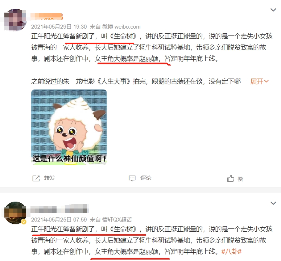Screen dimensions: 281x261
Task: Open the 情轩QX超话 source link
Action: point(117,220)
